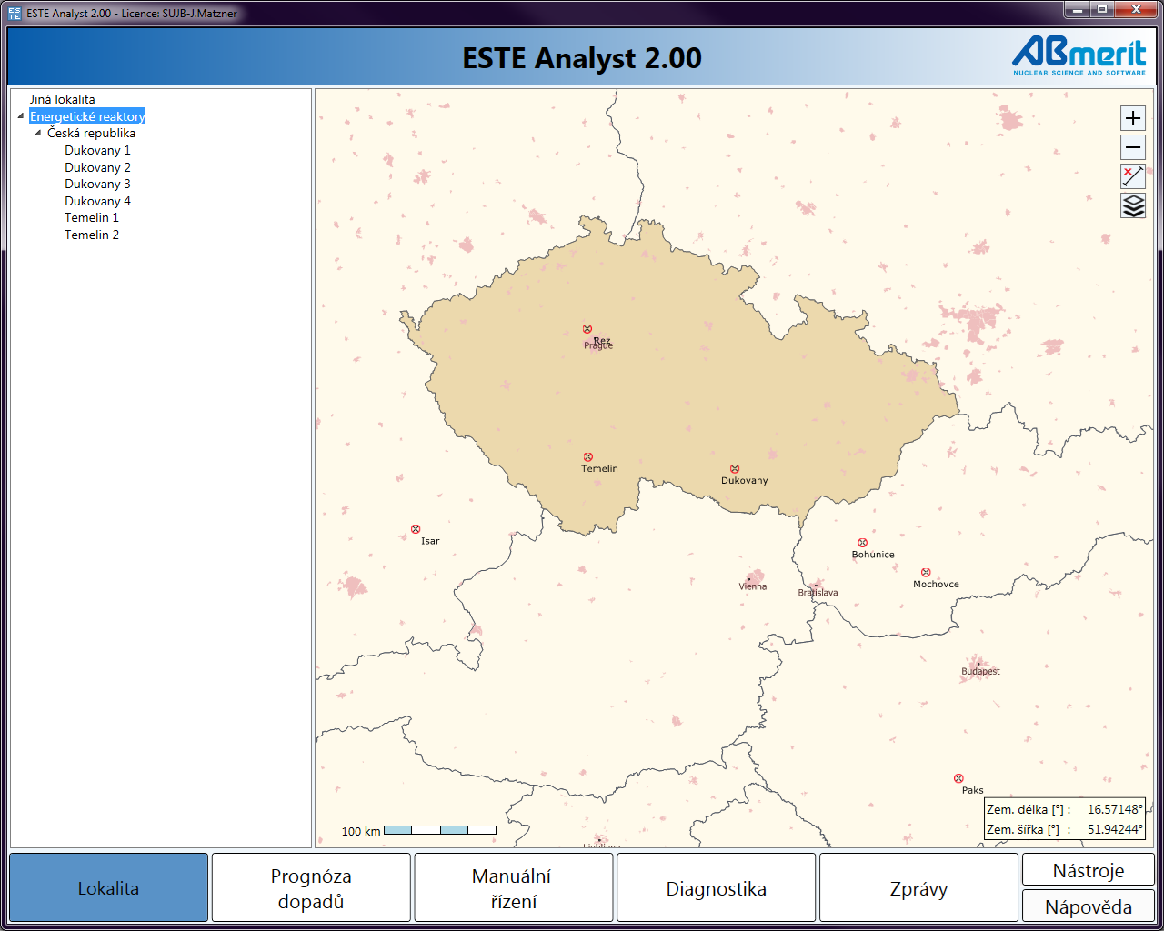1164x931 pixels.
Task: Open the Diagnostika tab
Action: coord(716,887)
